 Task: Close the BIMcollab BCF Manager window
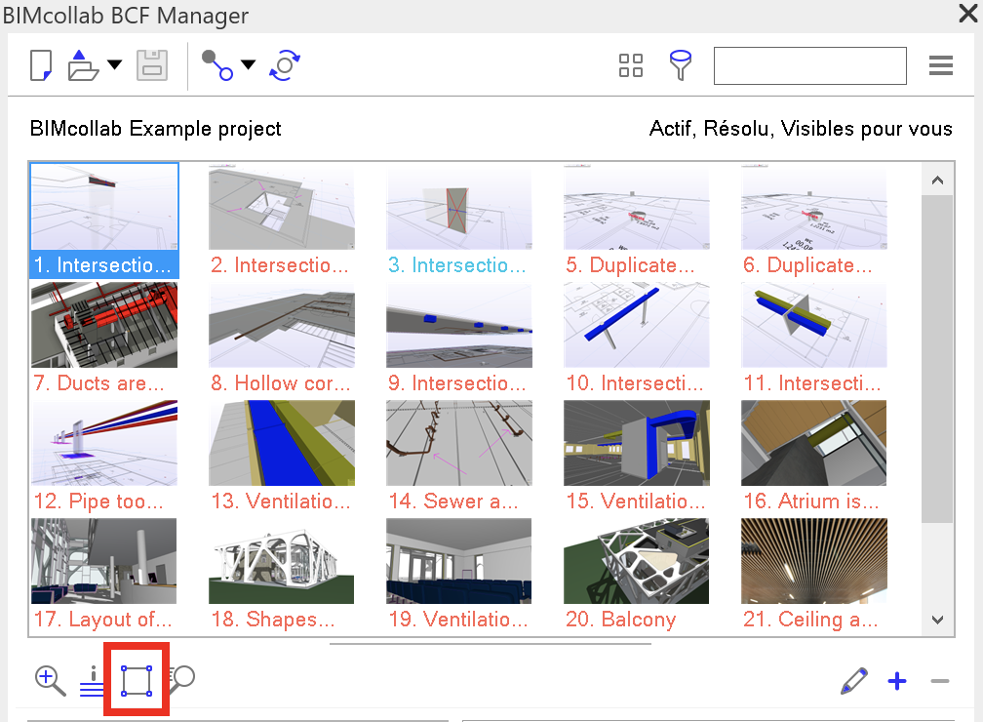968,13
